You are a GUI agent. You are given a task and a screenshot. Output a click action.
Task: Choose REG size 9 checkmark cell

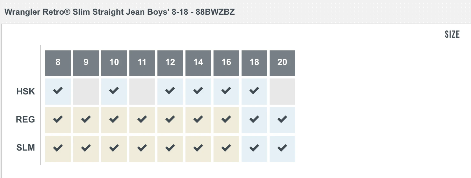point(86,120)
